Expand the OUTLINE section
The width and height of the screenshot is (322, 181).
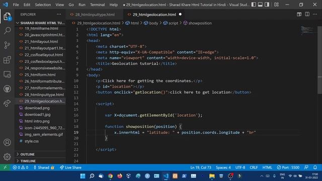[41, 154]
